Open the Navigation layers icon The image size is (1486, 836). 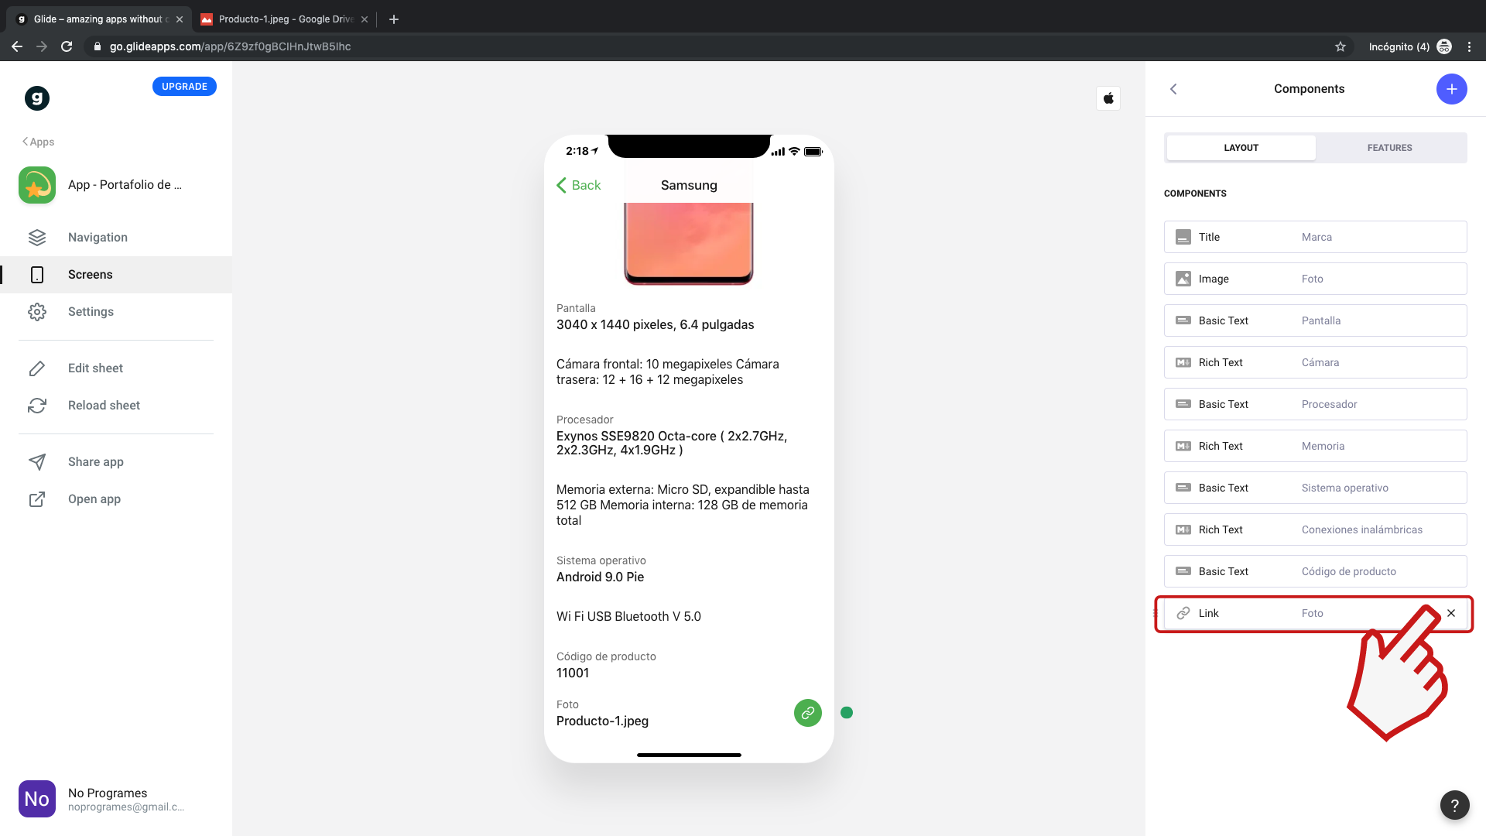[37, 238]
